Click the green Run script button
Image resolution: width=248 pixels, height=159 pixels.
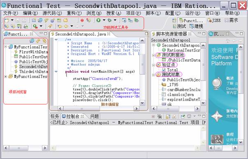pyautogui.click(x=99, y=20)
